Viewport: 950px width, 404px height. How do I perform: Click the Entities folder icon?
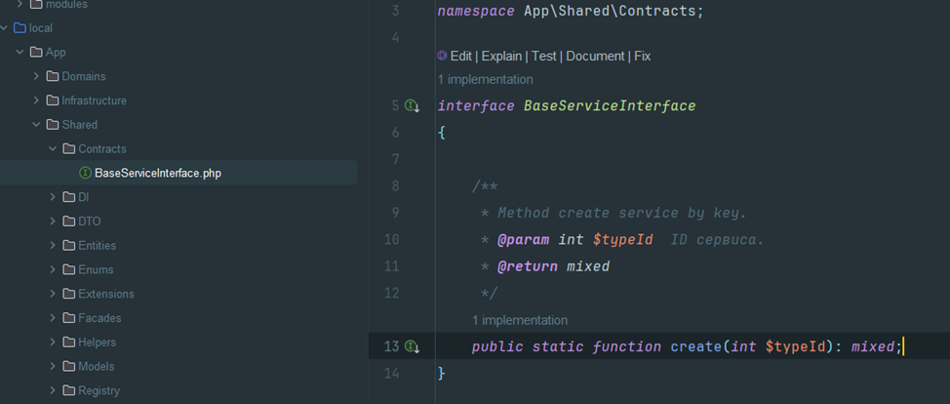coord(69,245)
